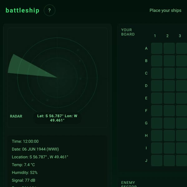
Task: Click the radar Lat/Lon coordinates readout
Action: pyautogui.click(x=57, y=118)
